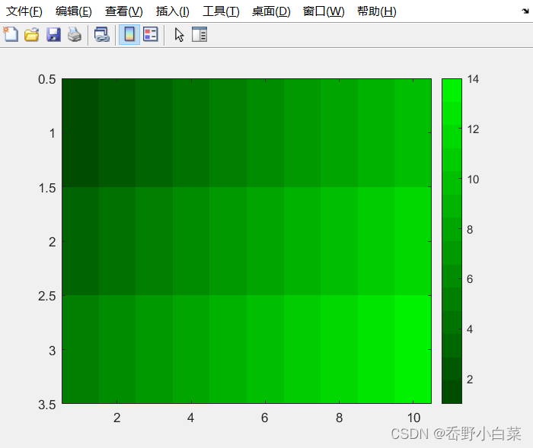Image resolution: width=533 pixels, height=448 pixels.
Task: Open the 编辑(E) menu
Action: (x=73, y=11)
